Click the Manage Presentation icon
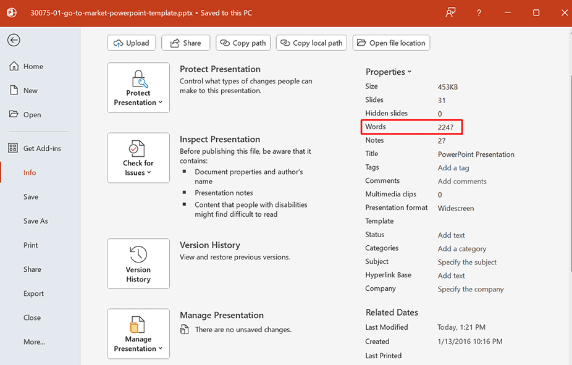 [138, 325]
